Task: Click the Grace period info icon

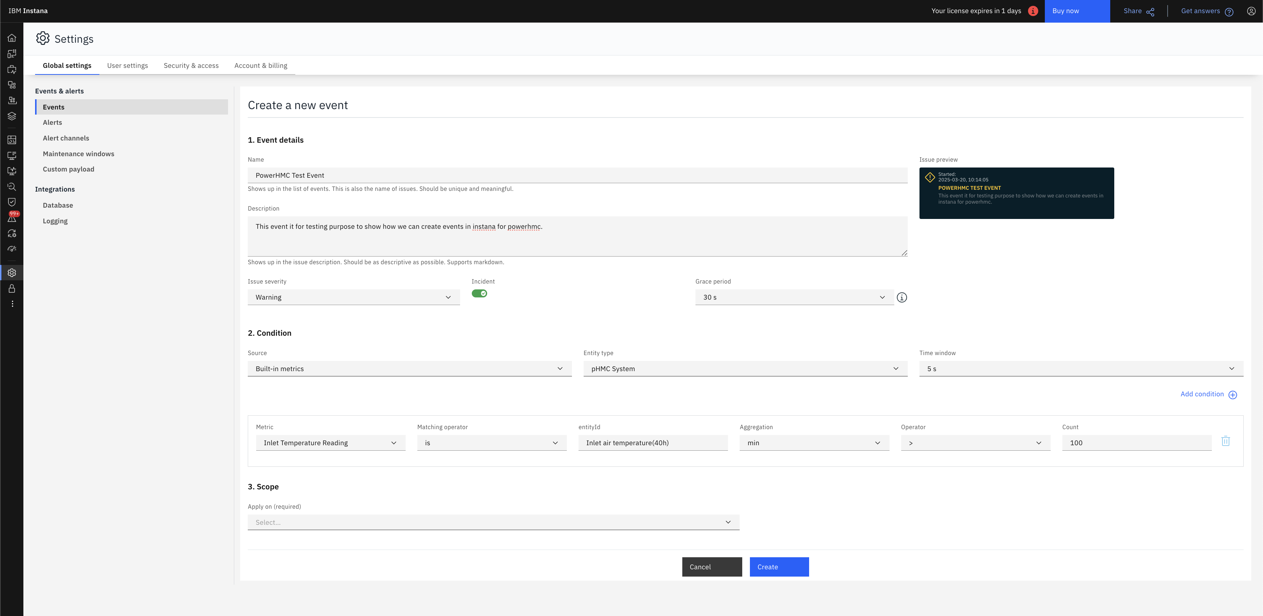Action: pos(902,297)
